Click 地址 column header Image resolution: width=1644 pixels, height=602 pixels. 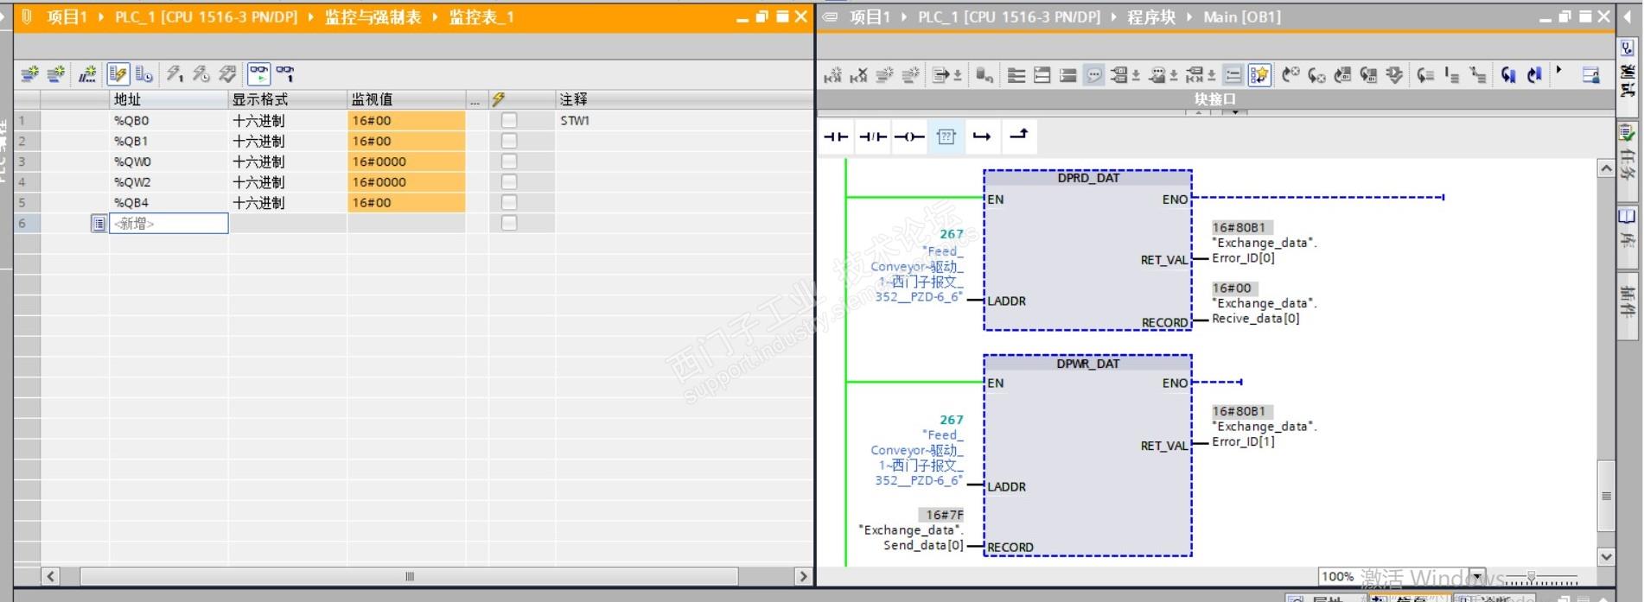point(169,100)
